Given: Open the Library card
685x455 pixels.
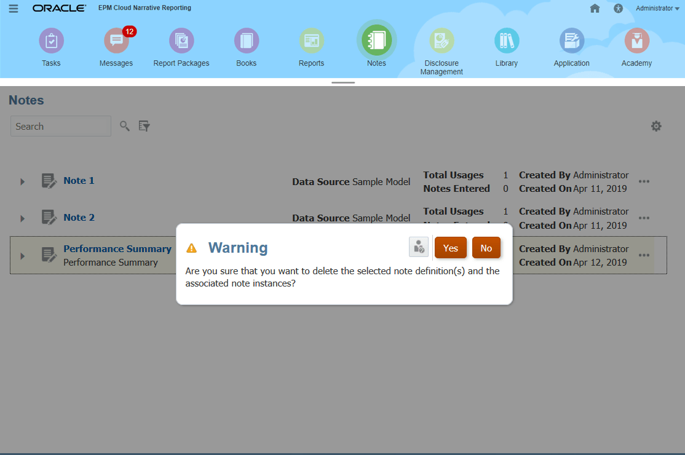Looking at the screenshot, I should [507, 47].
